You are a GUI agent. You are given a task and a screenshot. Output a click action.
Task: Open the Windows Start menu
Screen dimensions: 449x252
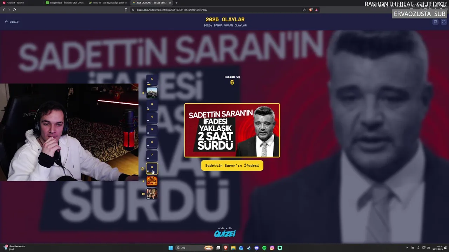(x=170, y=248)
